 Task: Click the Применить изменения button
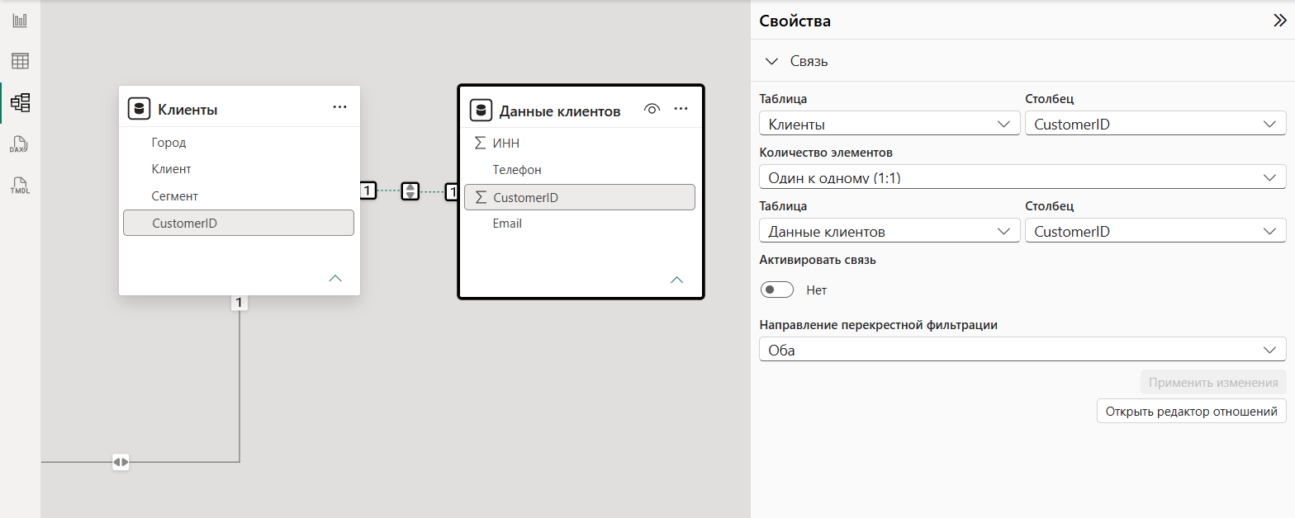click(x=1213, y=383)
